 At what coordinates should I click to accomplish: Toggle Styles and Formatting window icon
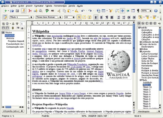(5, 17)
